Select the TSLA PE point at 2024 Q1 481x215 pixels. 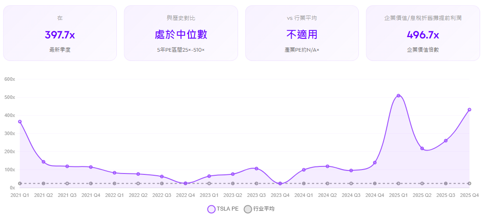pos(304,170)
